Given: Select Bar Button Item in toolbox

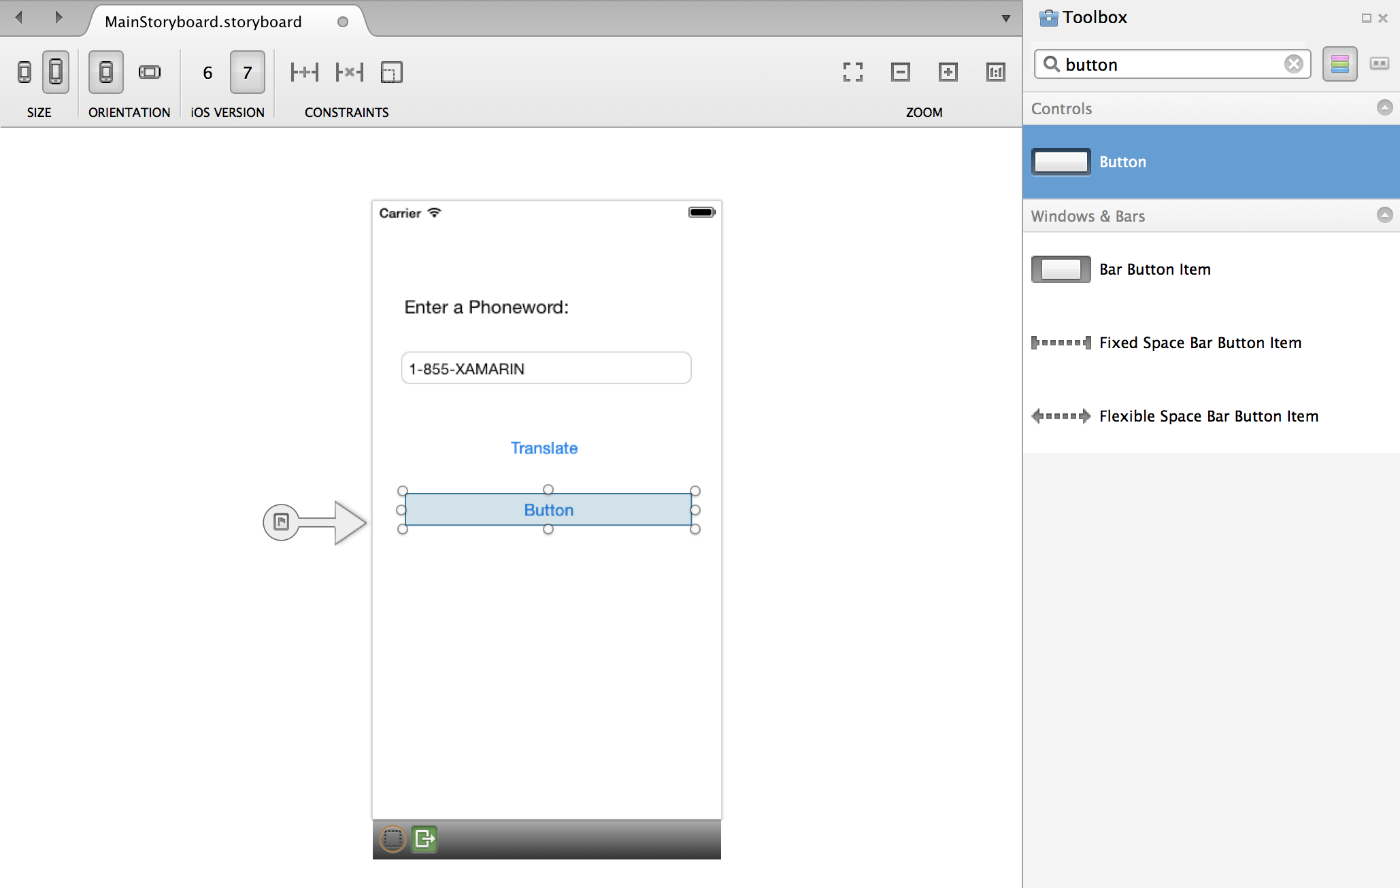Looking at the screenshot, I should 1154,269.
